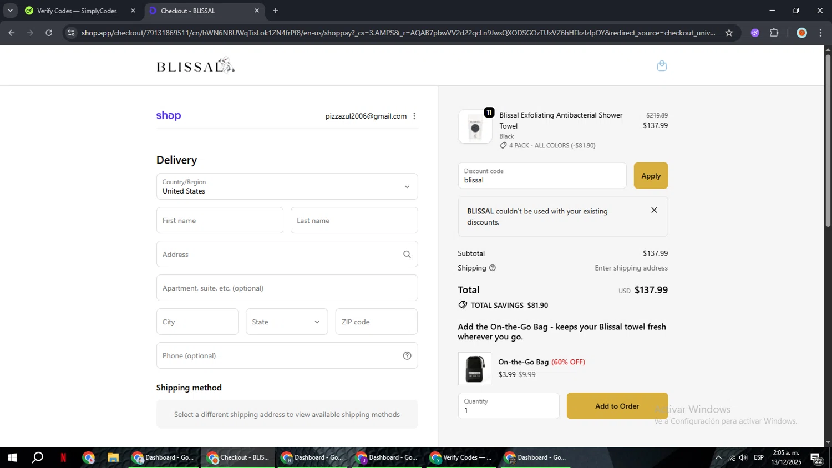Viewport: 832px width, 468px height.
Task: Add the On-the-Go Bag to order
Action: (617, 406)
